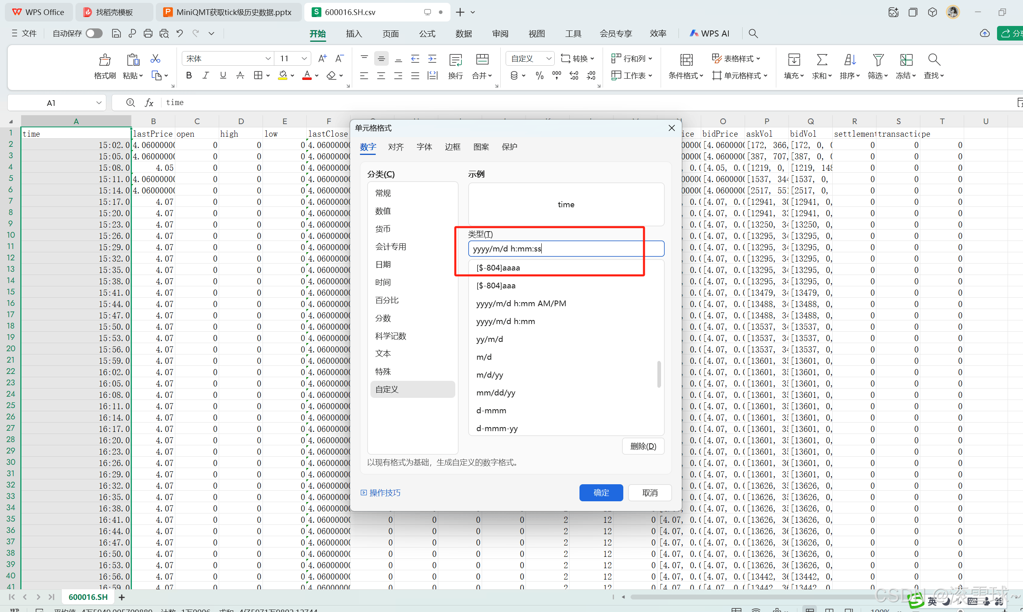Screen dimensions: 1023x612
Task: Click the Cut scissors icon
Action: pyautogui.click(x=155, y=58)
